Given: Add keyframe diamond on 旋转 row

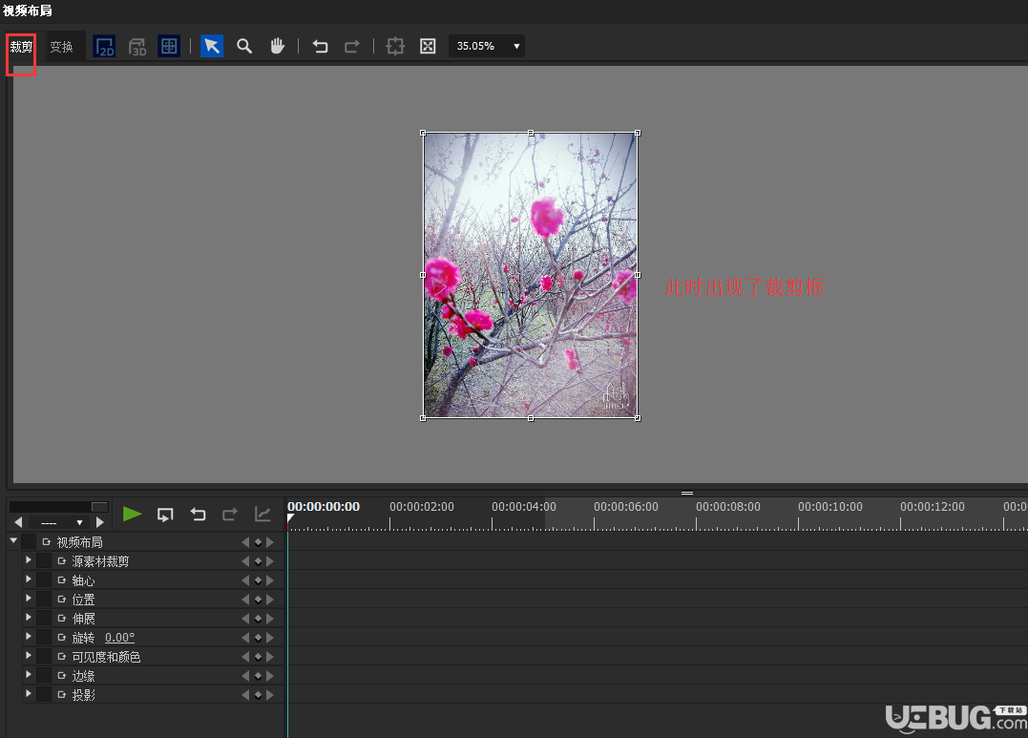Looking at the screenshot, I should pyautogui.click(x=258, y=638).
